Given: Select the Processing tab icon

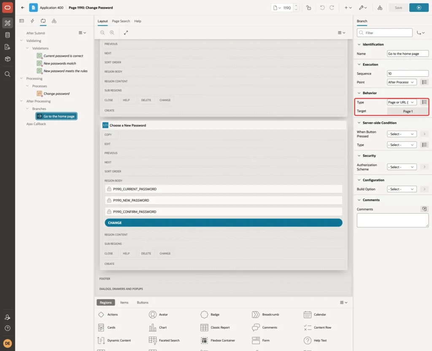Looking at the screenshot, I should 43,21.
